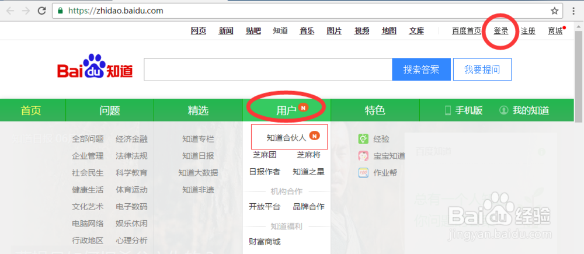Open 品牌合作 menu entry

click(308, 207)
